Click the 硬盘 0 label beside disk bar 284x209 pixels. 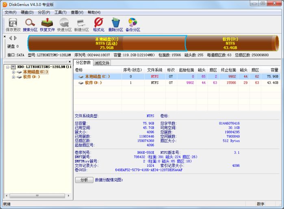[x=13, y=47]
